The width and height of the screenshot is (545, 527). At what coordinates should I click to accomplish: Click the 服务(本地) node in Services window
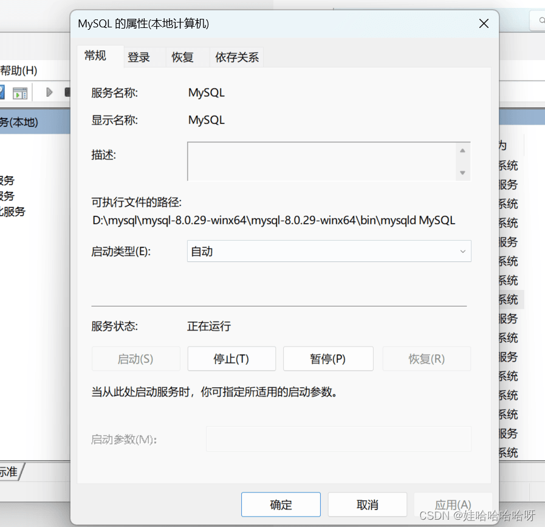point(19,122)
